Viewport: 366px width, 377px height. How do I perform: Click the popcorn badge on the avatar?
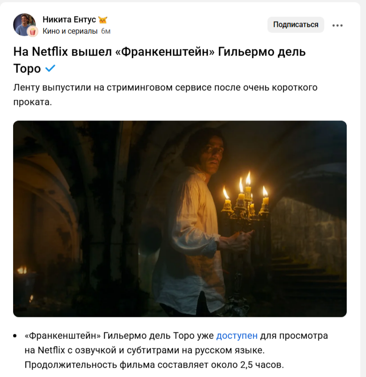point(33,31)
